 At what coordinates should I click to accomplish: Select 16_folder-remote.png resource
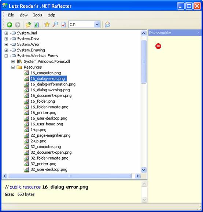[x=49, y=107]
